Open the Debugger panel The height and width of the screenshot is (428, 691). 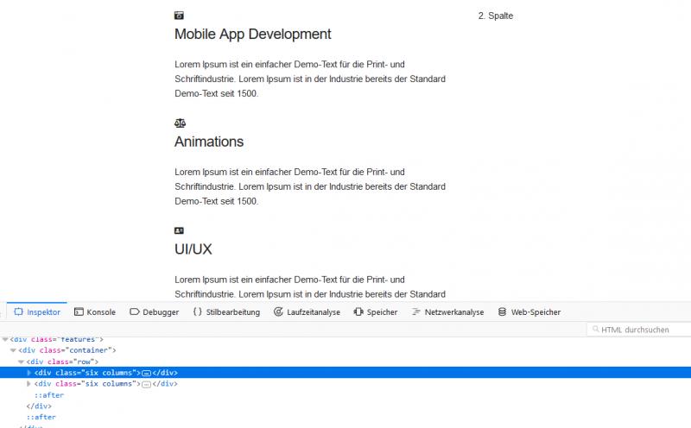click(154, 312)
